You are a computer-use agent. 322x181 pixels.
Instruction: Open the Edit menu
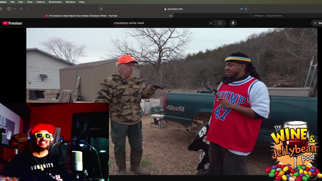(x=21, y=2)
